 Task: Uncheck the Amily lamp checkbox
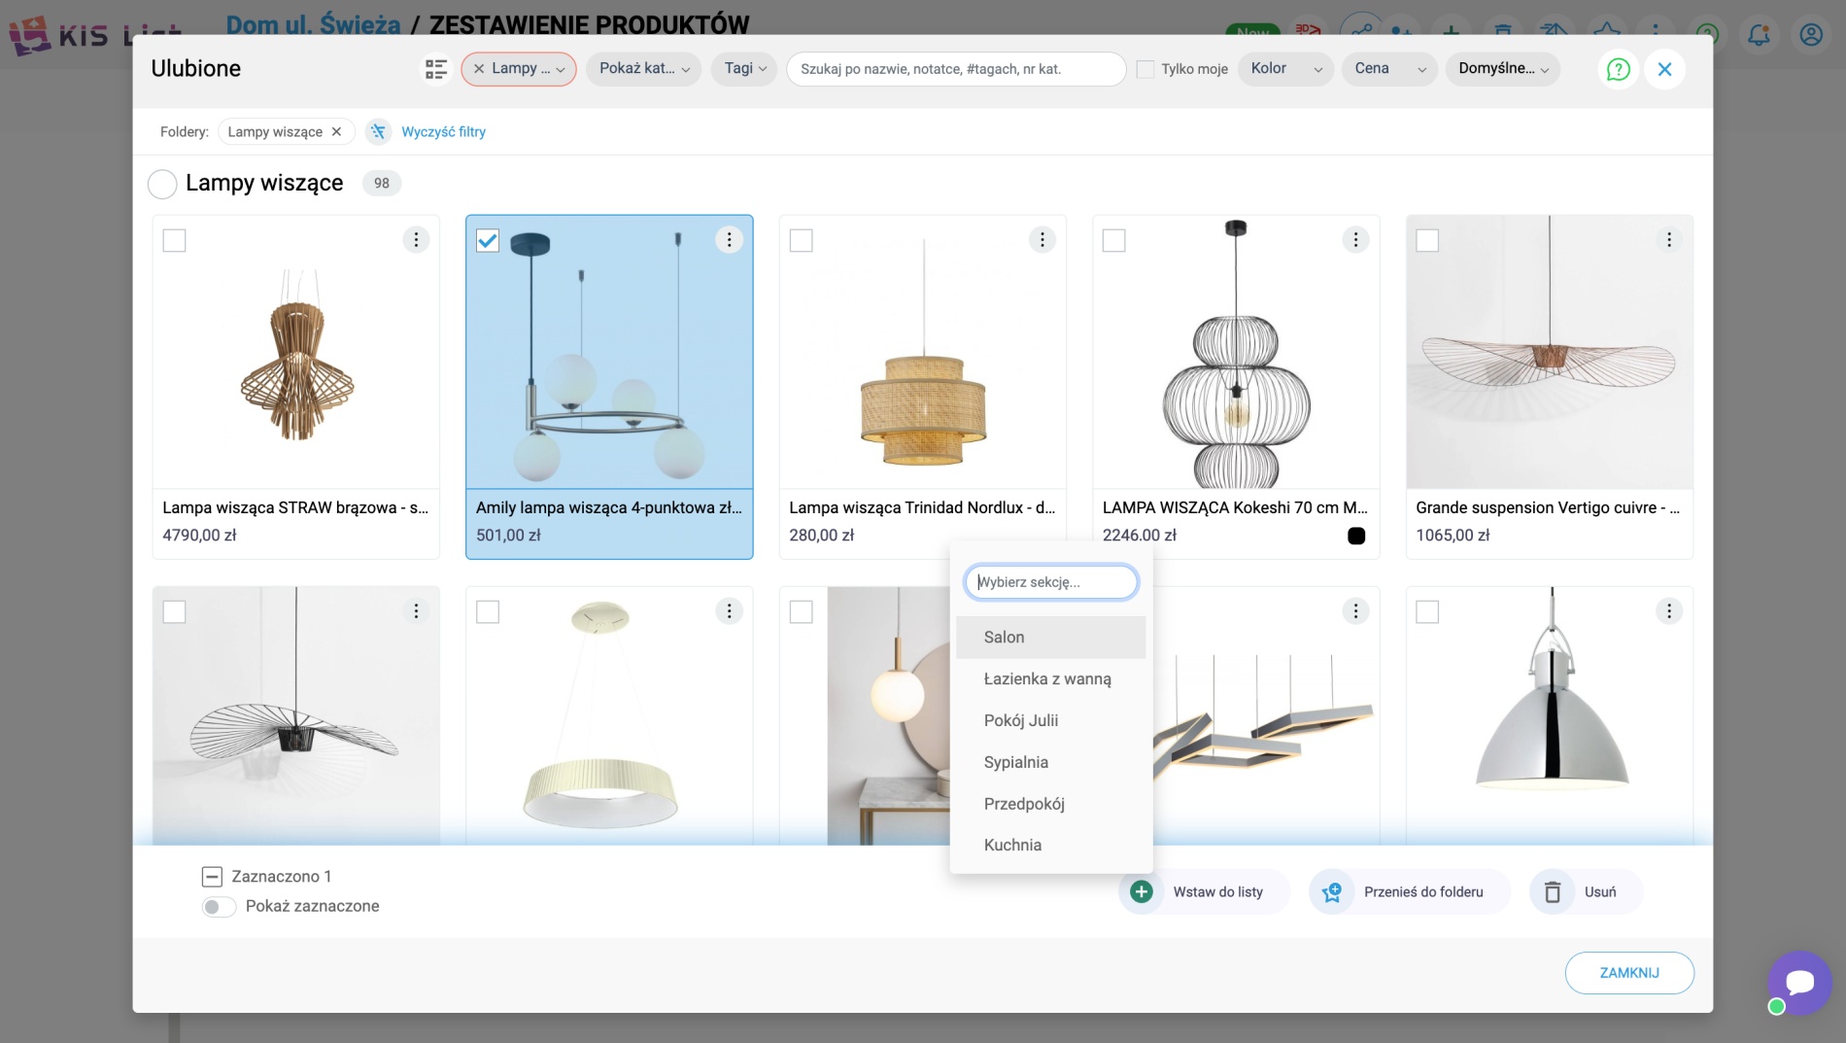point(488,241)
